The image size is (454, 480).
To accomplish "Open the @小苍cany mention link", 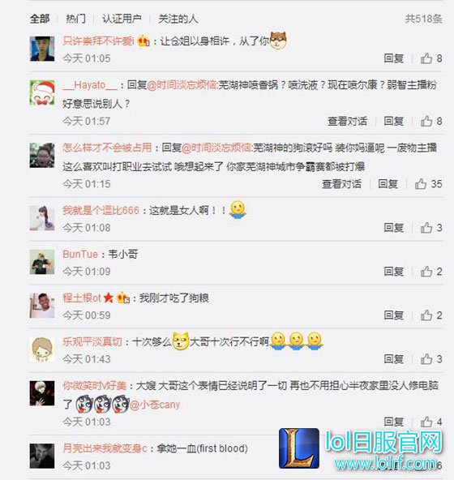I will point(155,405).
